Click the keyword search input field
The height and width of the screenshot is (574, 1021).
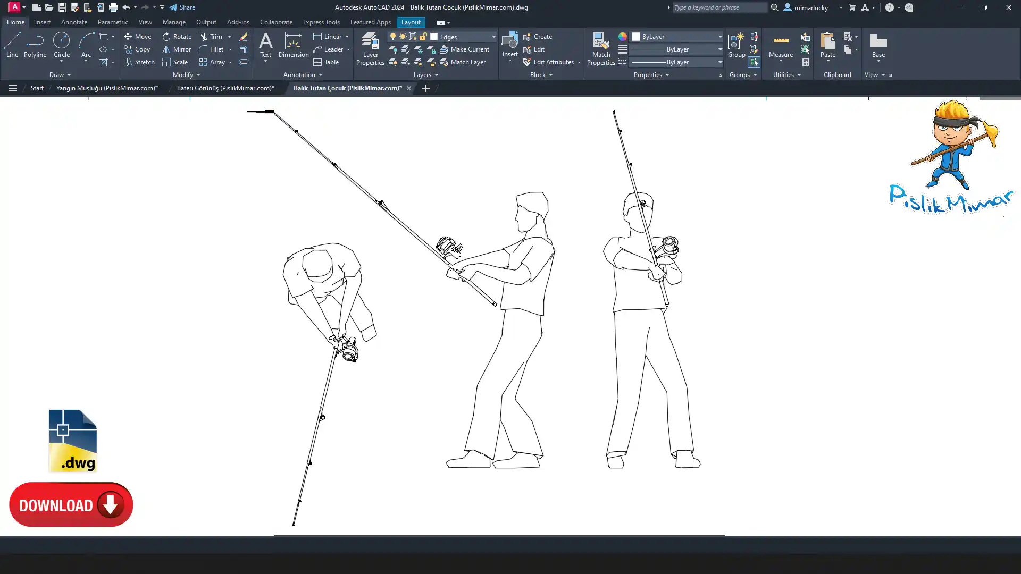[719, 7]
